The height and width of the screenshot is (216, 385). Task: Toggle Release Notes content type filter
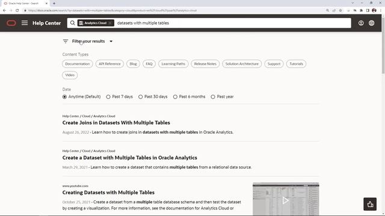(205, 64)
